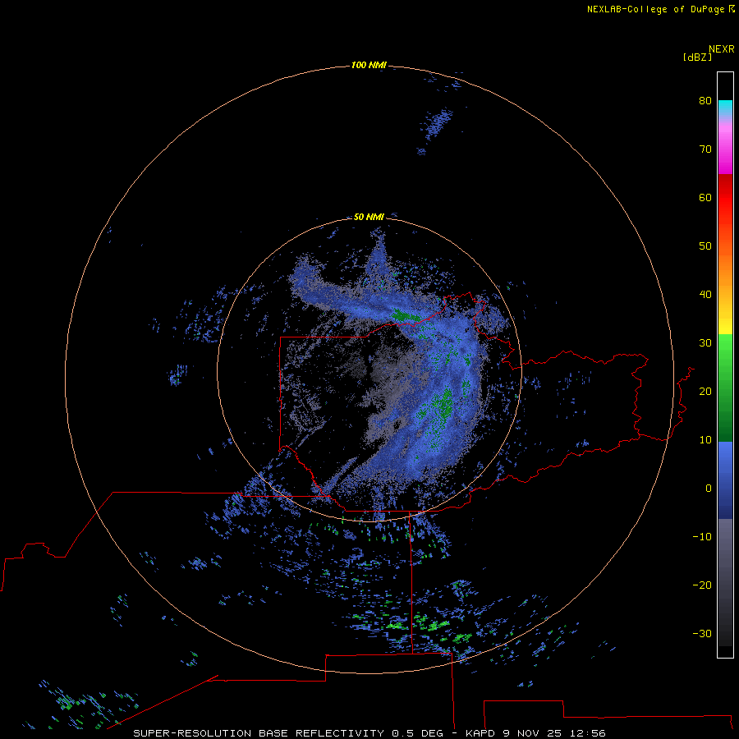Click the 40 value on the dBZ scale
Screen dimensions: 739x739
[x=705, y=295]
